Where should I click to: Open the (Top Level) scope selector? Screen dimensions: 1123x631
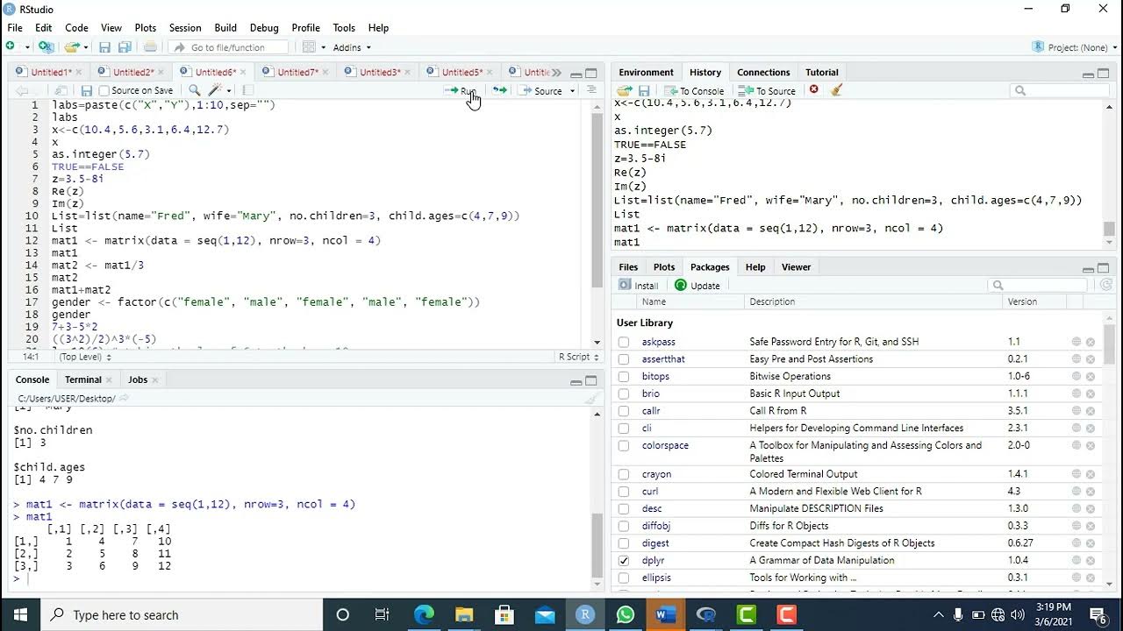click(x=84, y=357)
